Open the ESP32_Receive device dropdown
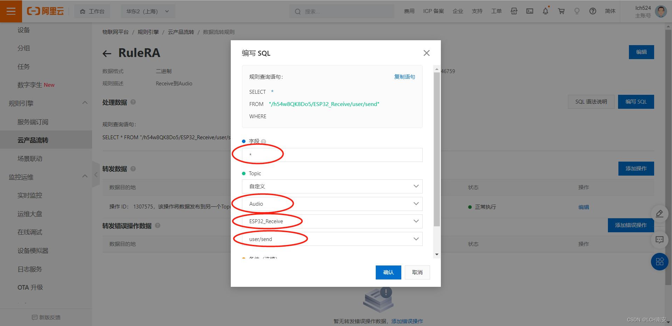 (332, 221)
